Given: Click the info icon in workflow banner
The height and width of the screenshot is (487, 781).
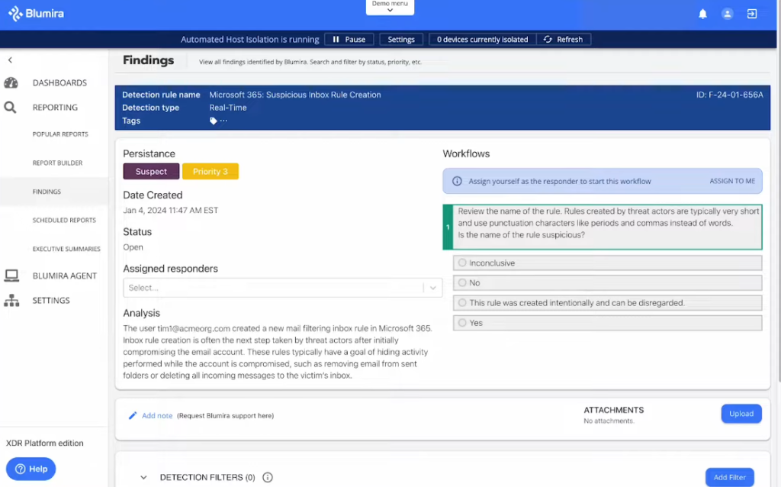Looking at the screenshot, I should [457, 181].
